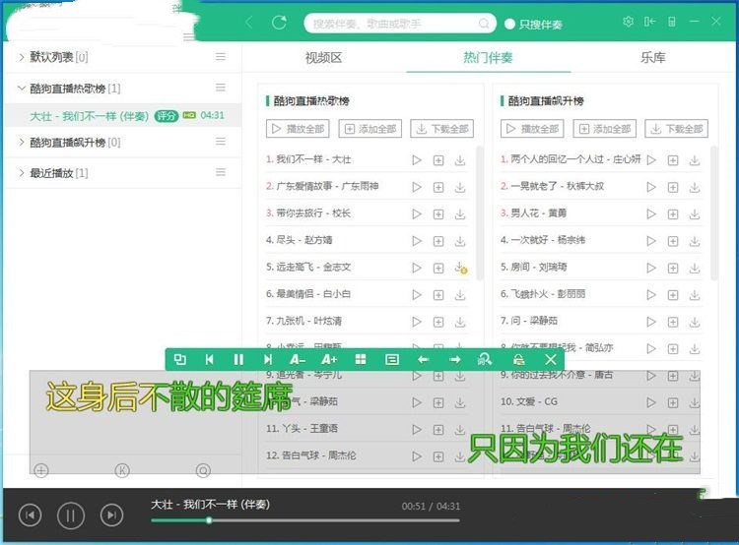739x545 pixels.
Task: Add 一晃就老了 - 秋裤大叔 to list
Action: tap(673, 187)
